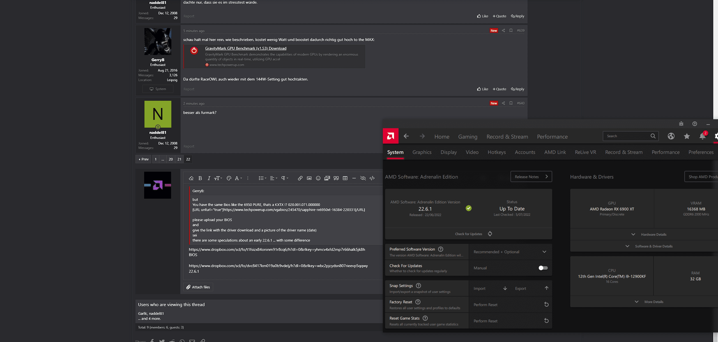Switch to the Display settings tab
The image size is (718, 342).
(448, 152)
